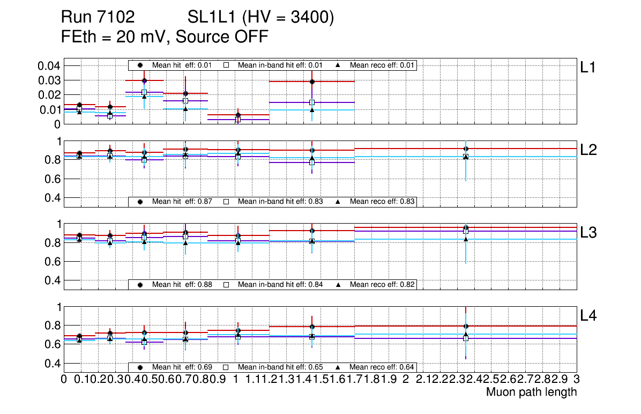Click the filled circle marker in L1 legend
Viewport: 641px width, 414px height.
point(140,65)
